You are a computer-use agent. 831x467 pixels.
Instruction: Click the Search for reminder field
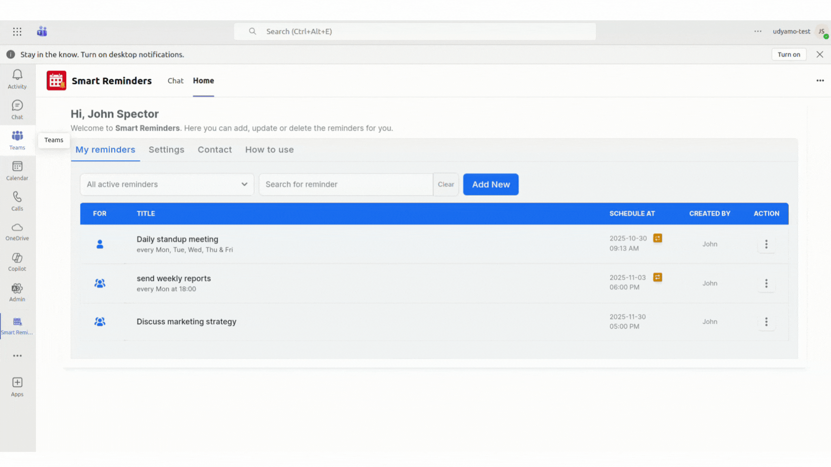[x=345, y=184]
